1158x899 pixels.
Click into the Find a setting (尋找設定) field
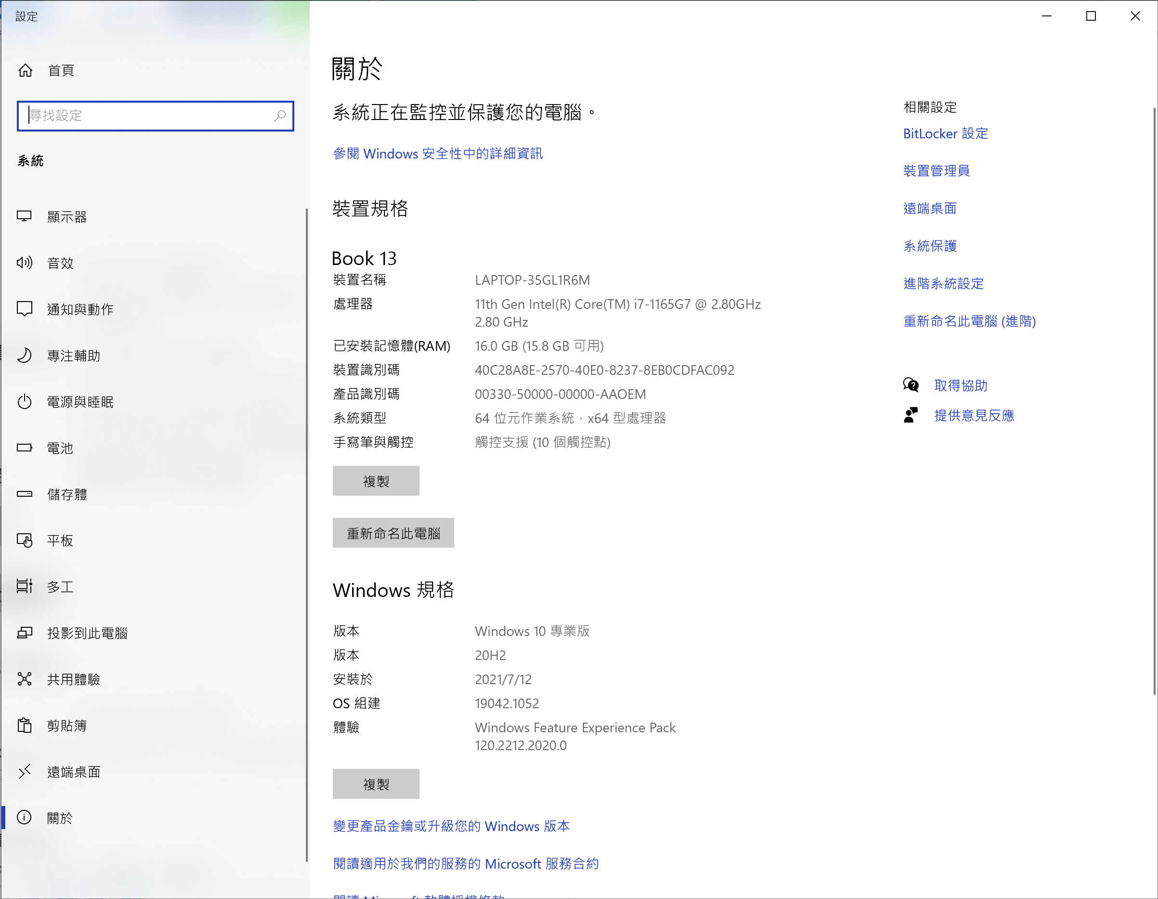pyautogui.click(x=148, y=116)
